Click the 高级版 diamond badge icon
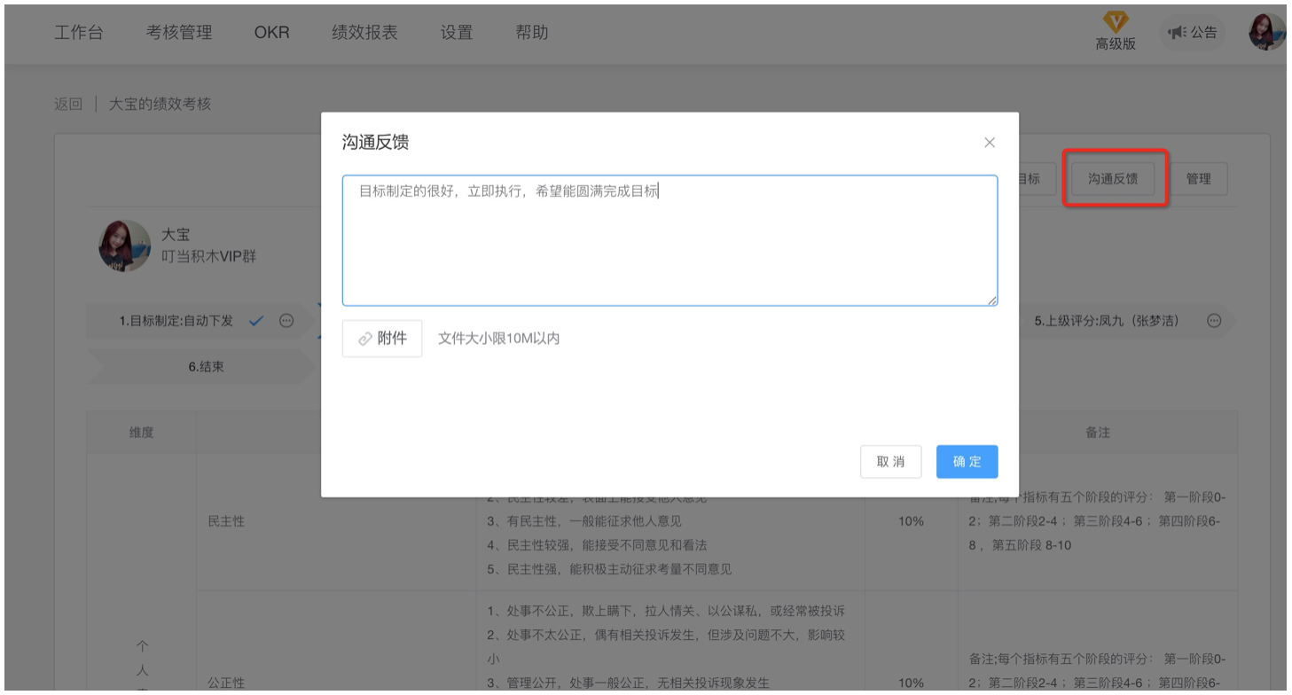1292x695 pixels. (1115, 22)
